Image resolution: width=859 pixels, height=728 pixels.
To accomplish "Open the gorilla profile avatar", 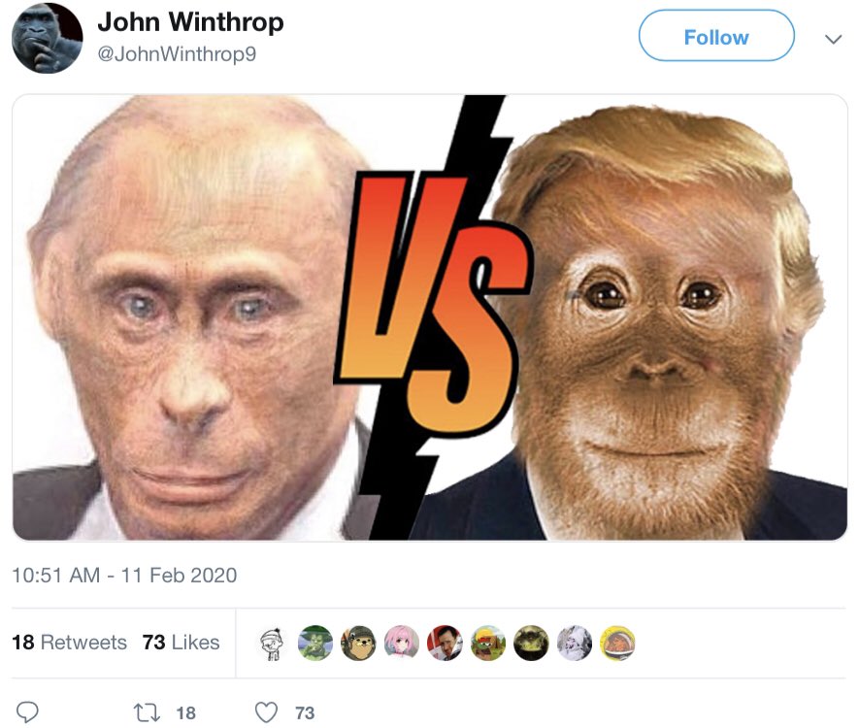I will (48, 39).
